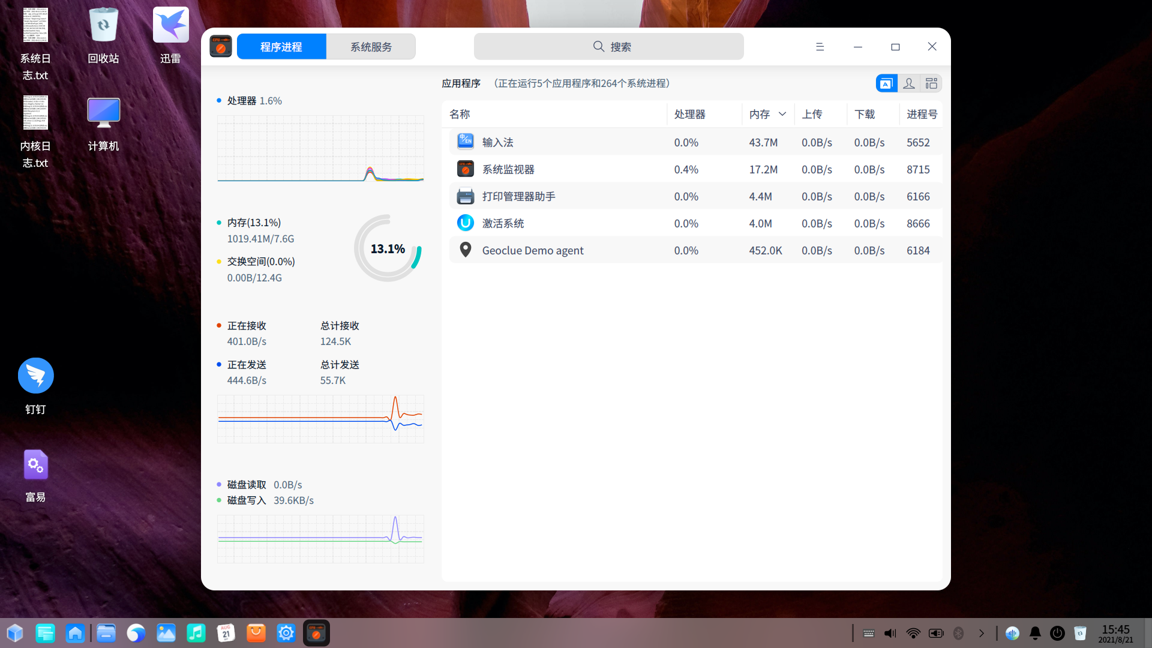
Task: Sort by 进程号 column header
Action: click(x=921, y=114)
